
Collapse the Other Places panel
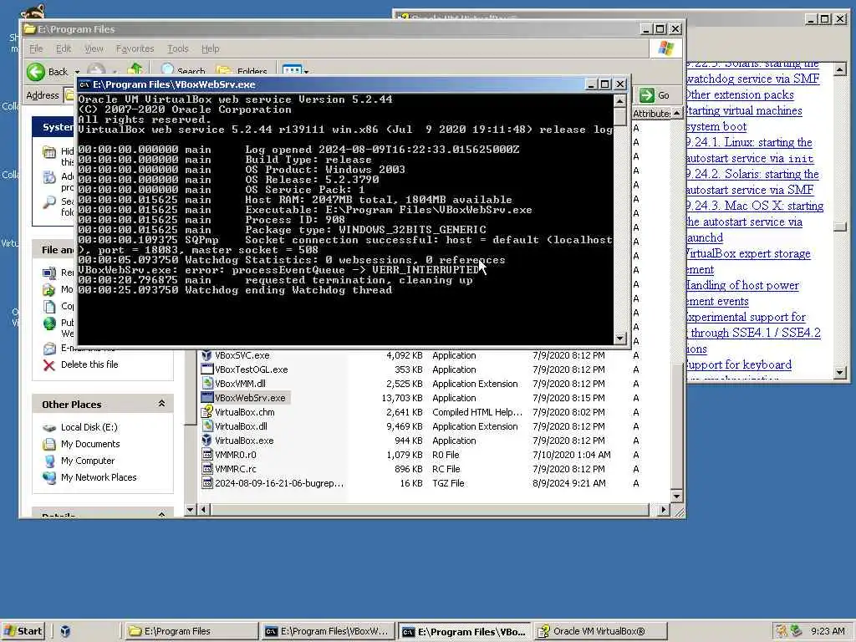pos(161,404)
